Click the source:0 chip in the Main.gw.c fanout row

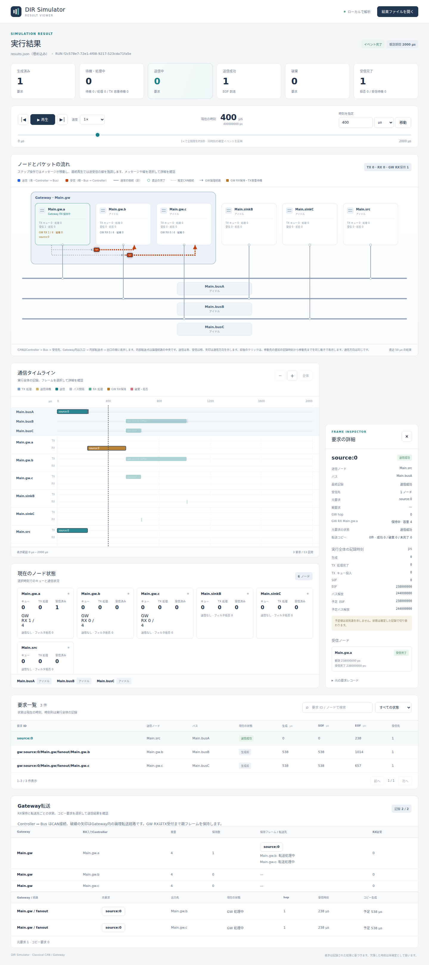114,927
